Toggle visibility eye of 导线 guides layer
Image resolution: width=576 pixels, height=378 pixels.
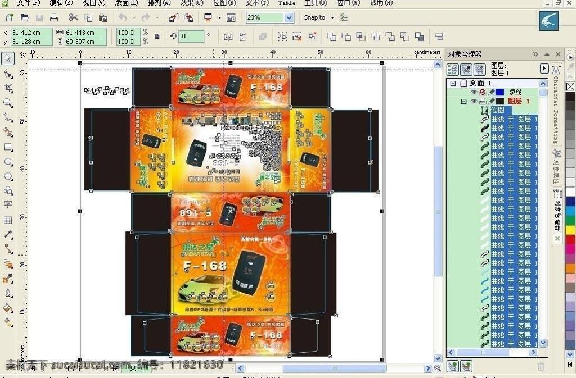coord(474,92)
